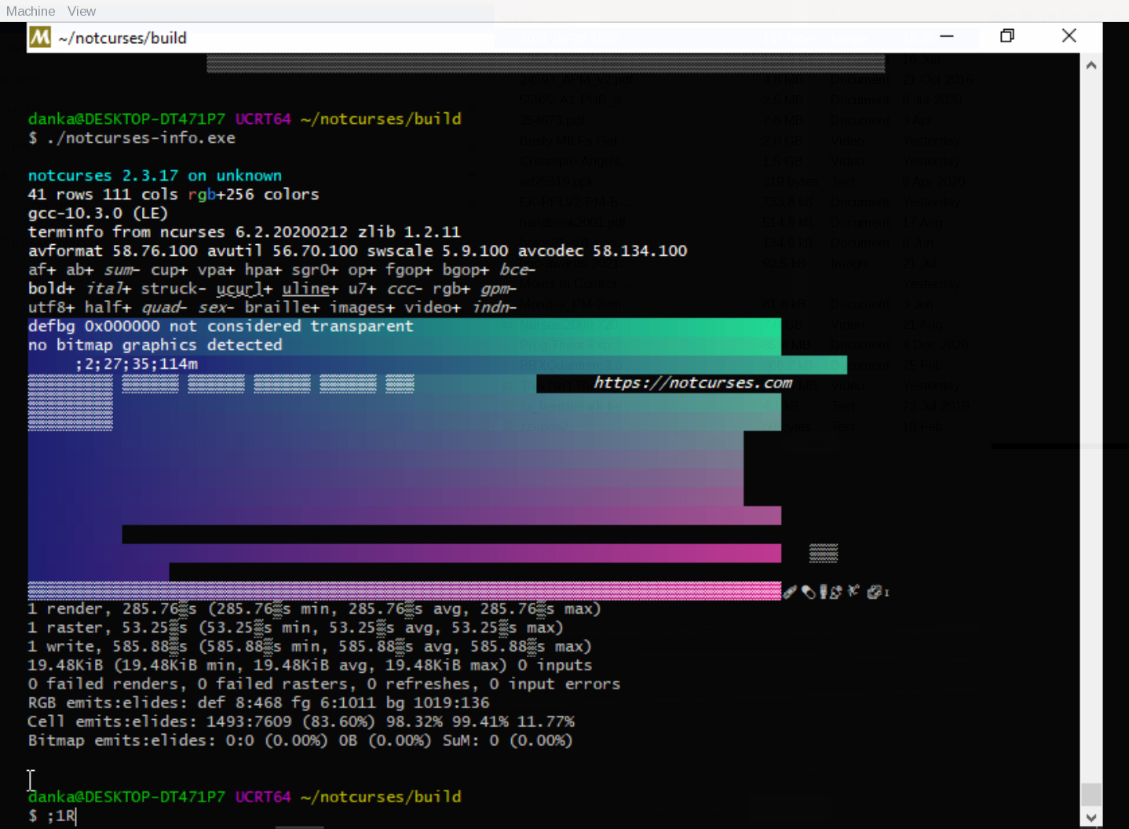
Task: Click the "1 raster, 53.25" stats line
Action: [296, 628]
